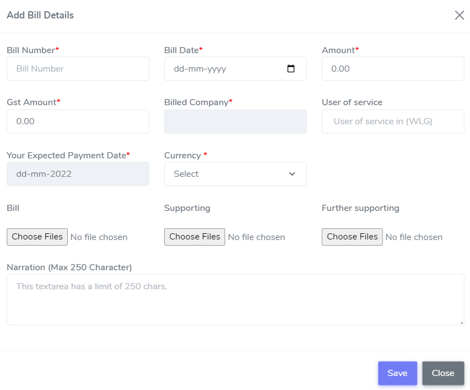The height and width of the screenshot is (390, 470).
Task: Click inside the Bill Number input field
Action: tap(77, 68)
